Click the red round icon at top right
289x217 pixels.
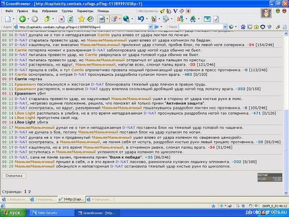(284, 11)
